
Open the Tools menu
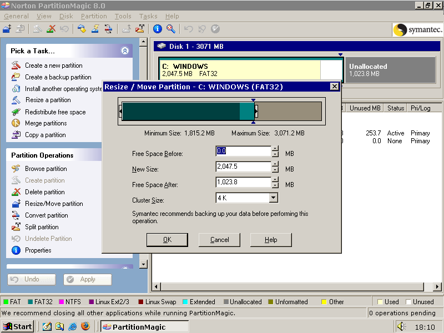[x=123, y=16]
